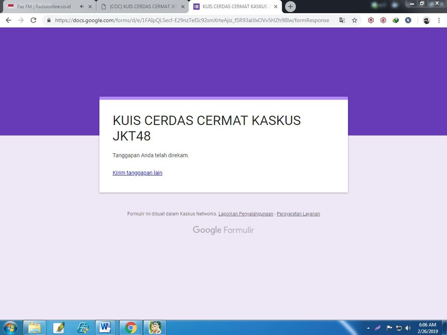Expand hidden icons in the system tray

click(x=368, y=328)
